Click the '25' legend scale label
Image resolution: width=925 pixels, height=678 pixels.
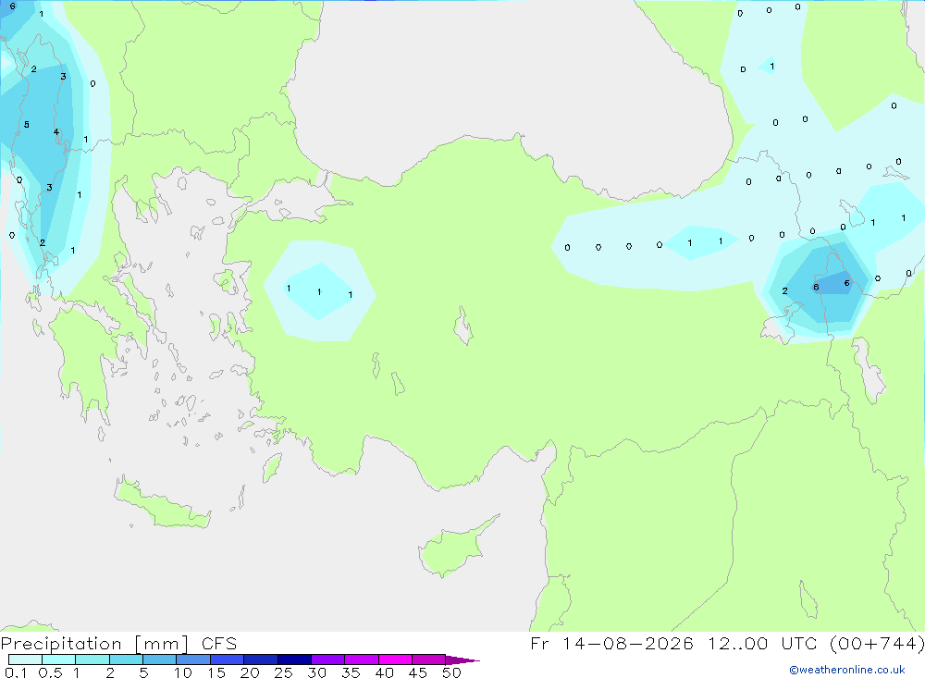(283, 672)
